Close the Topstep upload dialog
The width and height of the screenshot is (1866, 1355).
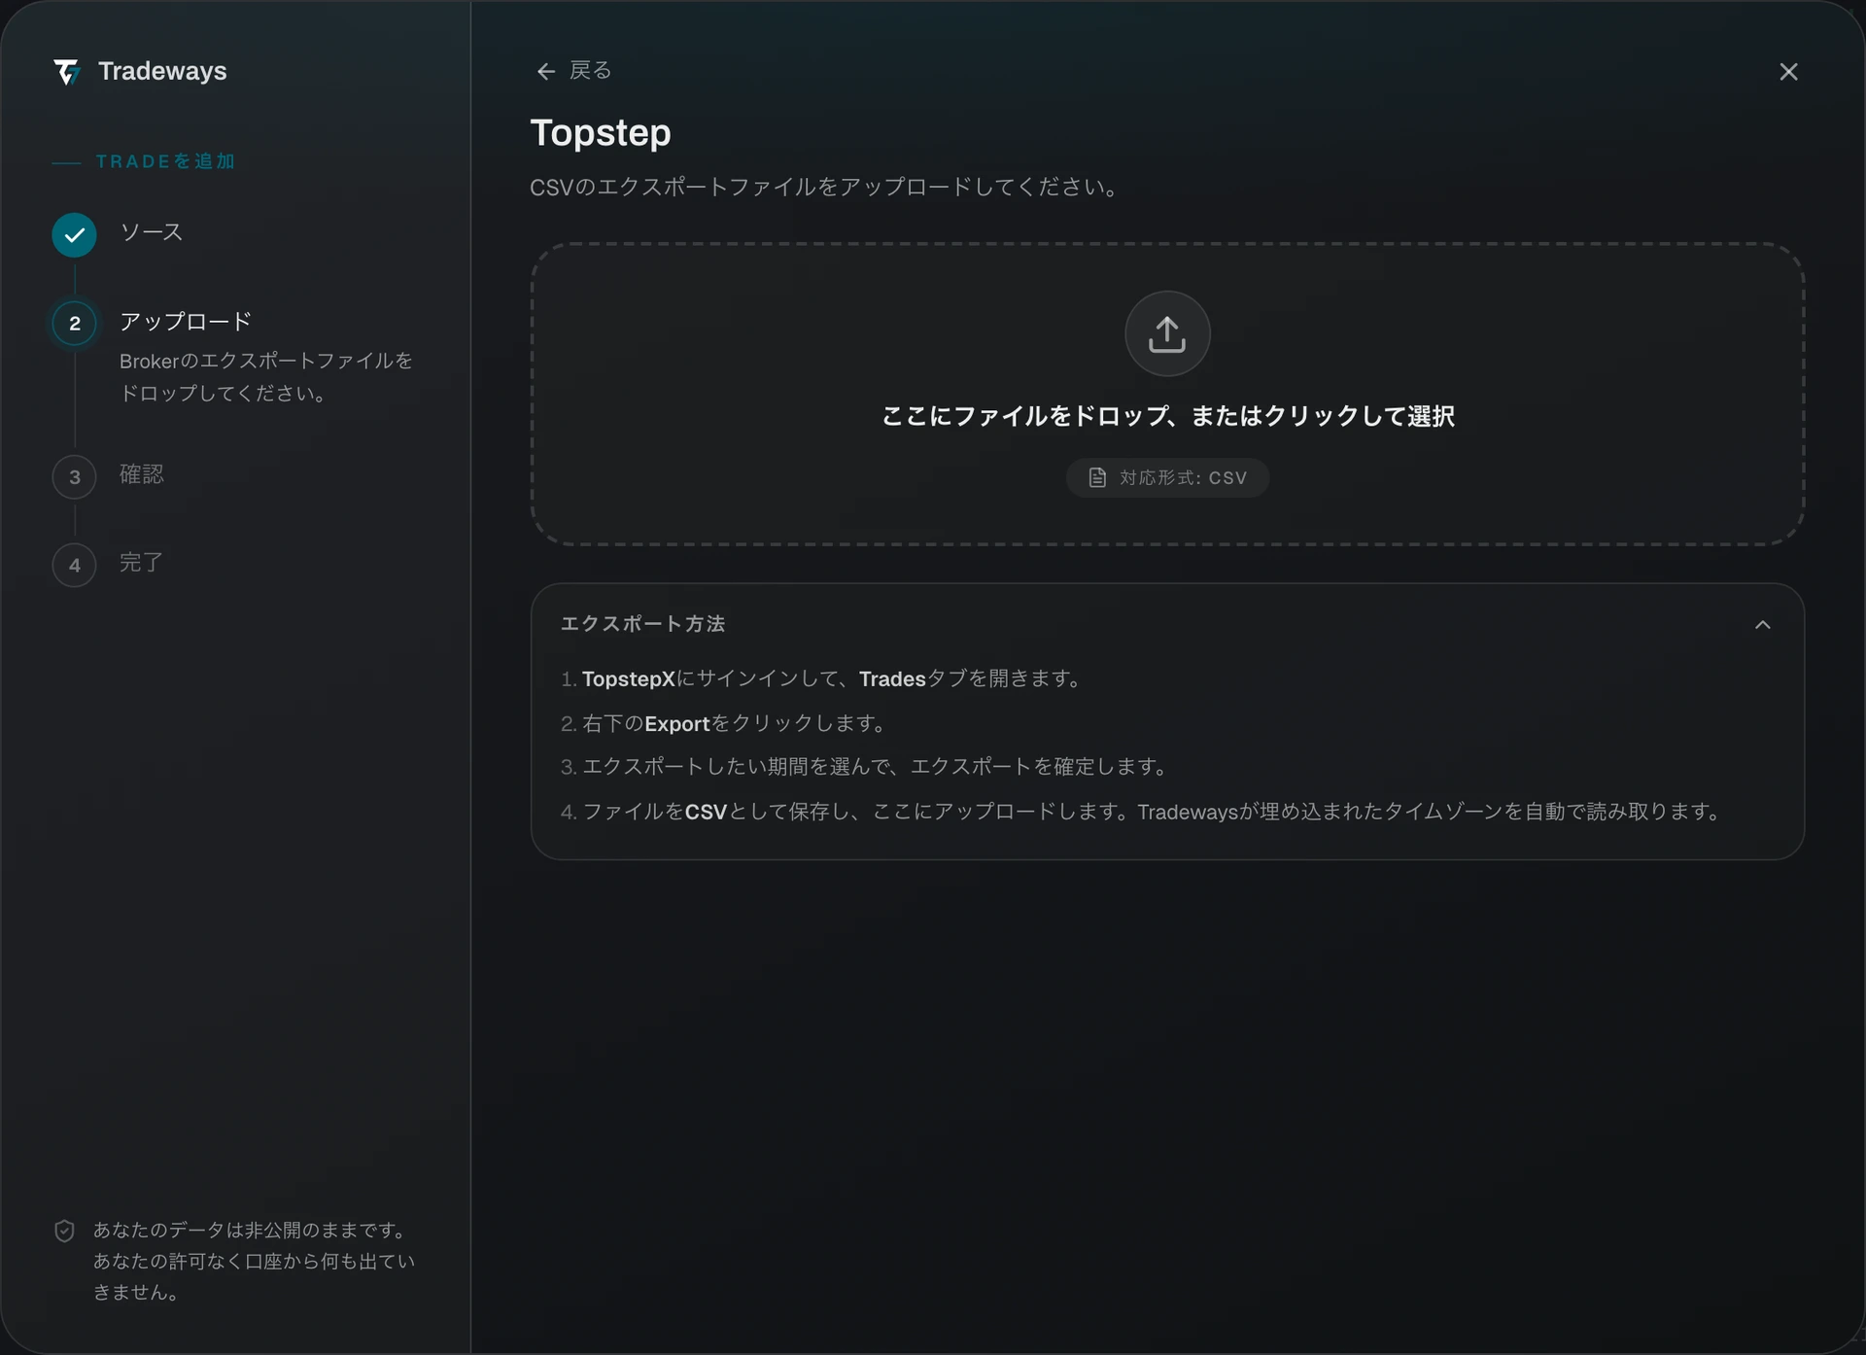coord(1788,72)
